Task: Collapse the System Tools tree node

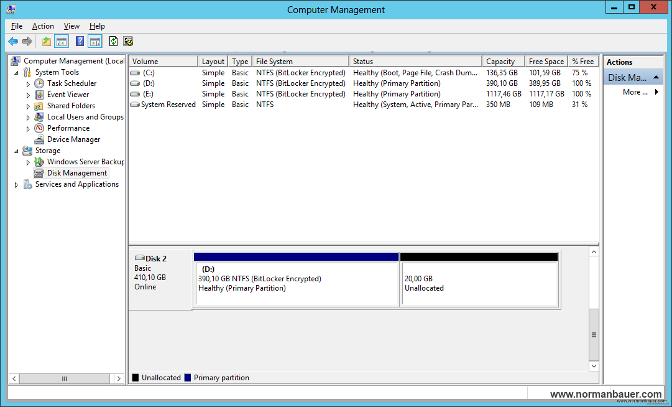Action: [17, 73]
